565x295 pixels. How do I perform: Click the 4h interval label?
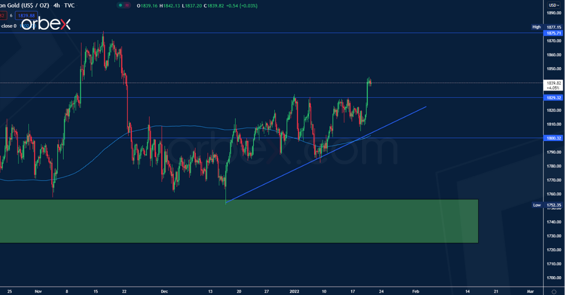pos(56,5)
